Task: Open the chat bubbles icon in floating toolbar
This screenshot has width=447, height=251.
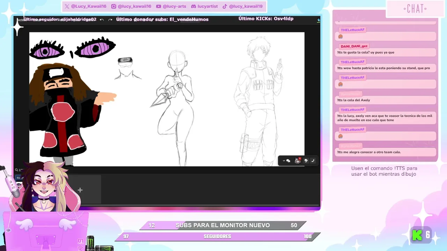Action: (x=288, y=161)
